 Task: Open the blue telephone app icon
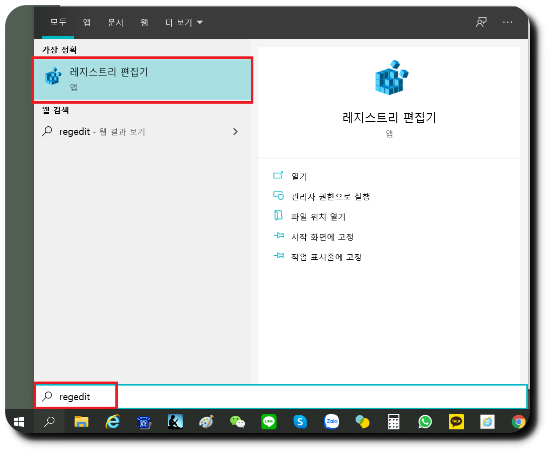144,422
